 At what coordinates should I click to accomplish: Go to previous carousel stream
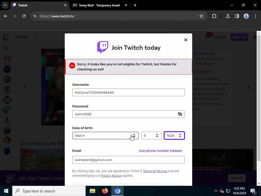[25, 87]
